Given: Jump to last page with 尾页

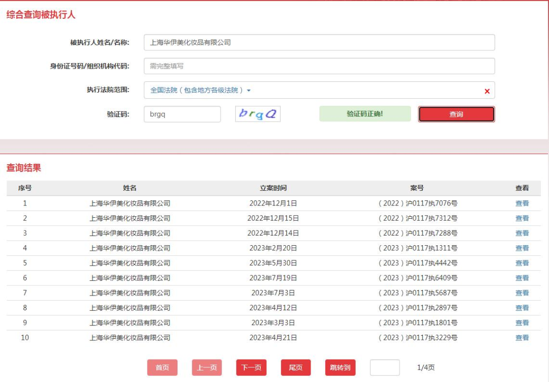Looking at the screenshot, I should 295,368.
